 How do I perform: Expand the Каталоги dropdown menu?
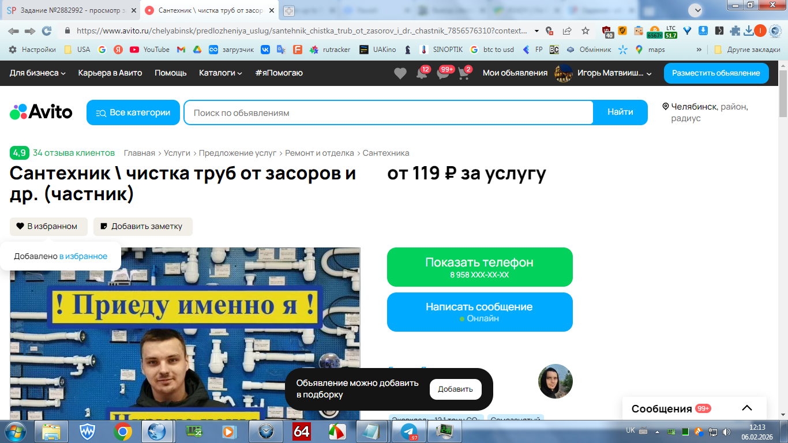[221, 73]
